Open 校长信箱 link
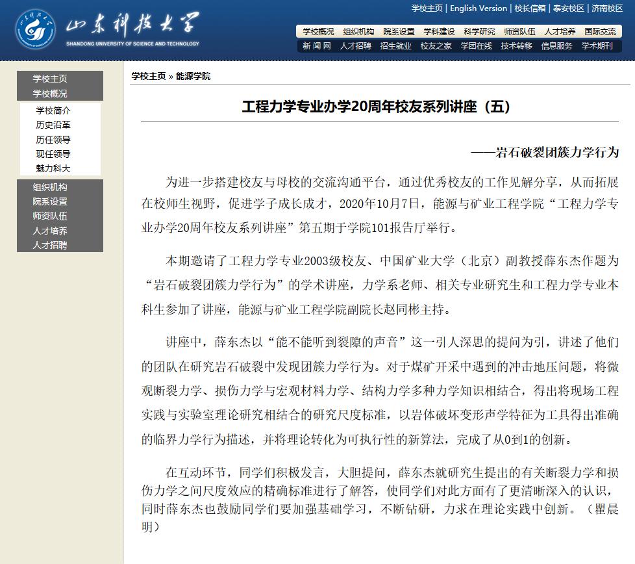Image resolution: width=635 pixels, height=564 pixels. 530,8
